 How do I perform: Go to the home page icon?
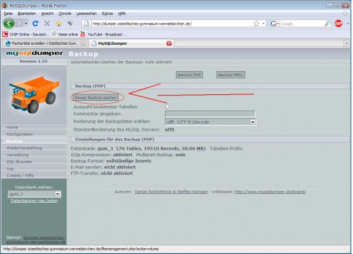[x=58, y=23]
